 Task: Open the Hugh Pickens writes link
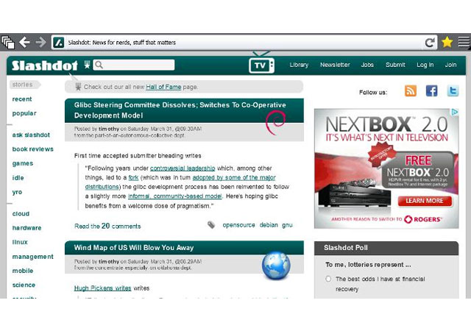pos(102,288)
